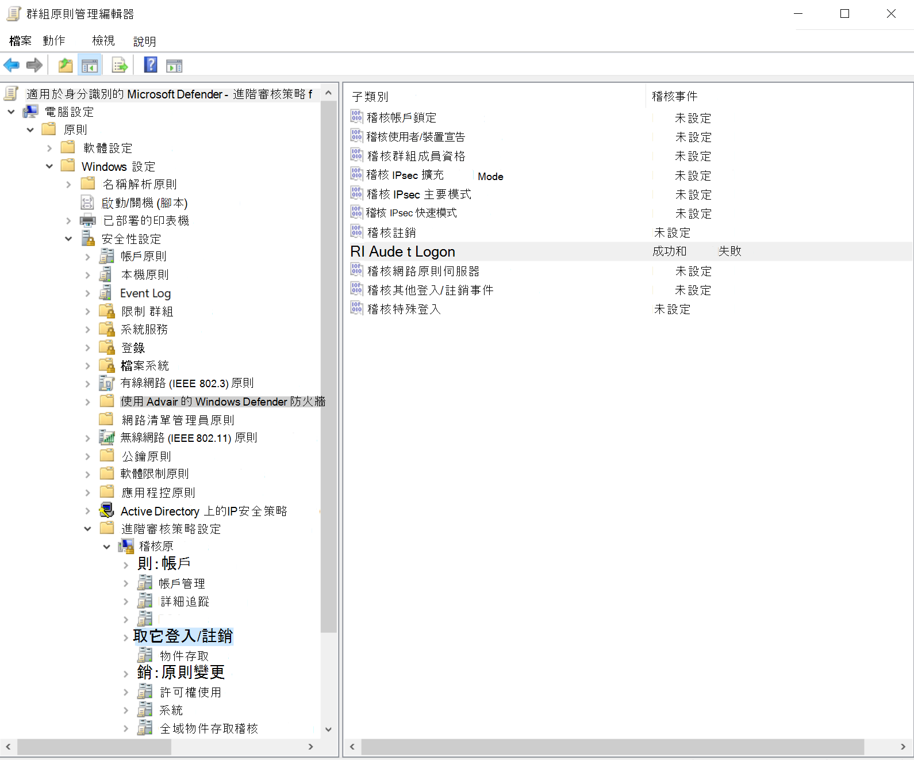Collapse the 電腦設定 node
Viewport: 914px width, 760px height.
(11, 112)
